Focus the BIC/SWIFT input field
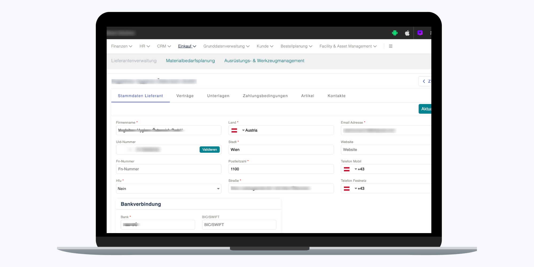The width and height of the screenshot is (534, 267). pos(239,225)
